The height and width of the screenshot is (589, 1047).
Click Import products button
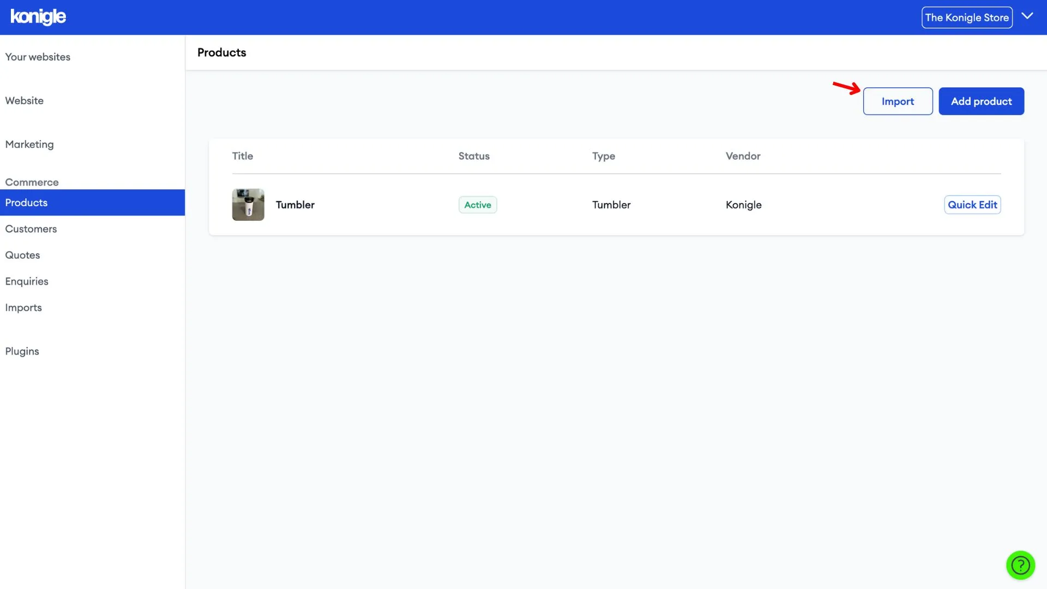[898, 101]
